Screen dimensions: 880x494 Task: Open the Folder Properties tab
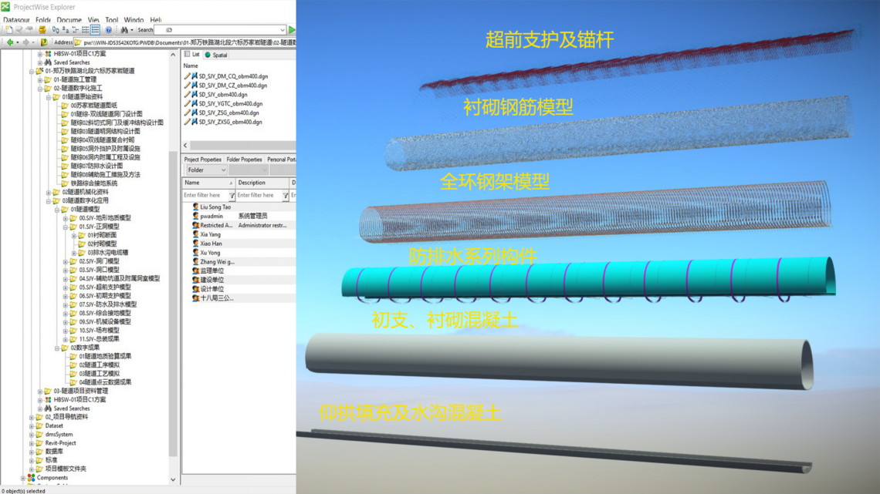coord(244,160)
